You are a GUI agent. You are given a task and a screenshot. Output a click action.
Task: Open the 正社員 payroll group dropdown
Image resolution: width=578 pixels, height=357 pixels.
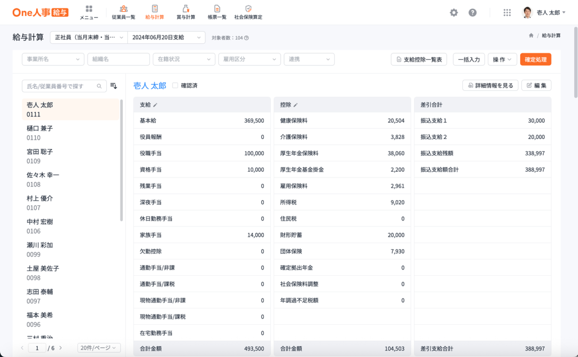[89, 37]
